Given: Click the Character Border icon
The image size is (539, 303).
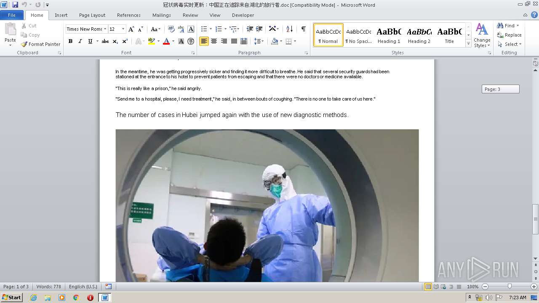Looking at the screenshot, I should point(191,29).
